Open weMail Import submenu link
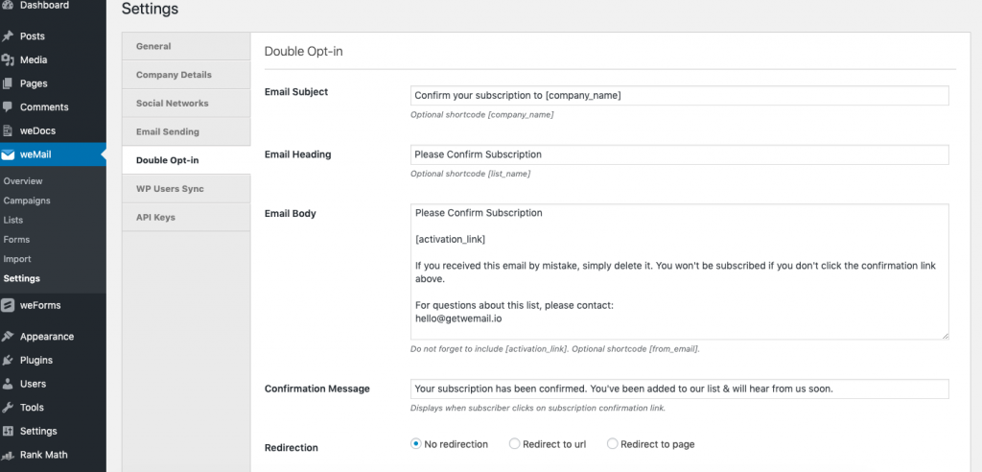Viewport: 982px width, 472px height. click(x=17, y=259)
